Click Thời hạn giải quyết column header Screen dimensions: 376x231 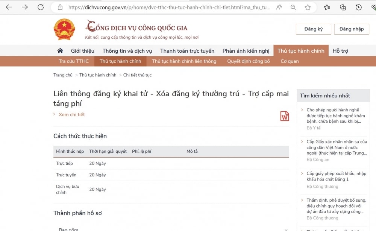coord(108,151)
